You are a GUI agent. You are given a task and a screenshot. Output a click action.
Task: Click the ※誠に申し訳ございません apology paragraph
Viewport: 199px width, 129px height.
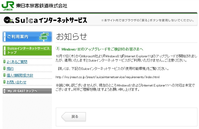point(125,87)
